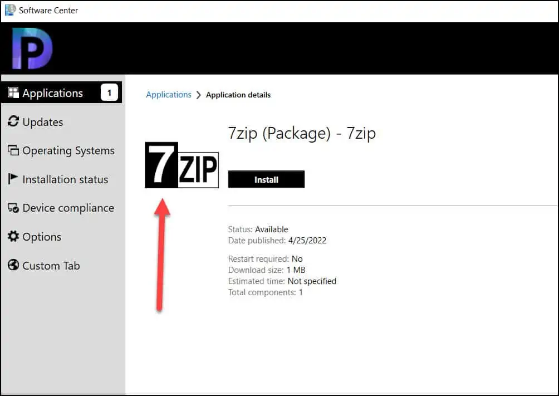Click the "Status: Available" text
Image resolution: width=559 pixels, height=396 pixels.
click(x=258, y=229)
